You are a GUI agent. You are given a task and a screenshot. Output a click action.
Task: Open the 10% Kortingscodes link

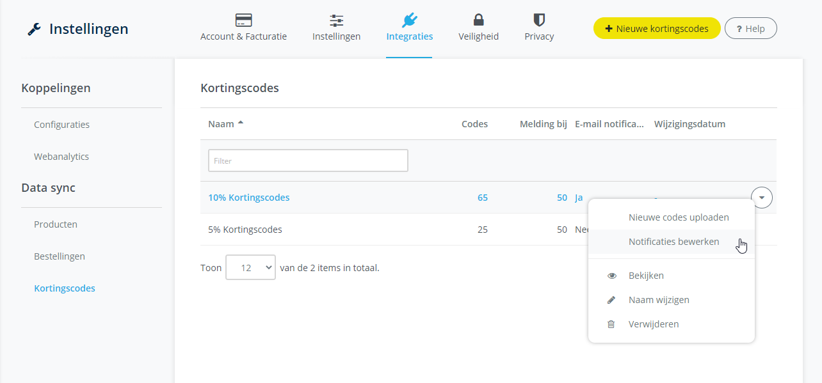(x=249, y=198)
